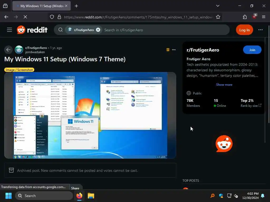The image size is (270, 202).
Task: Click the archived badge icon on the post
Action: 168,50
